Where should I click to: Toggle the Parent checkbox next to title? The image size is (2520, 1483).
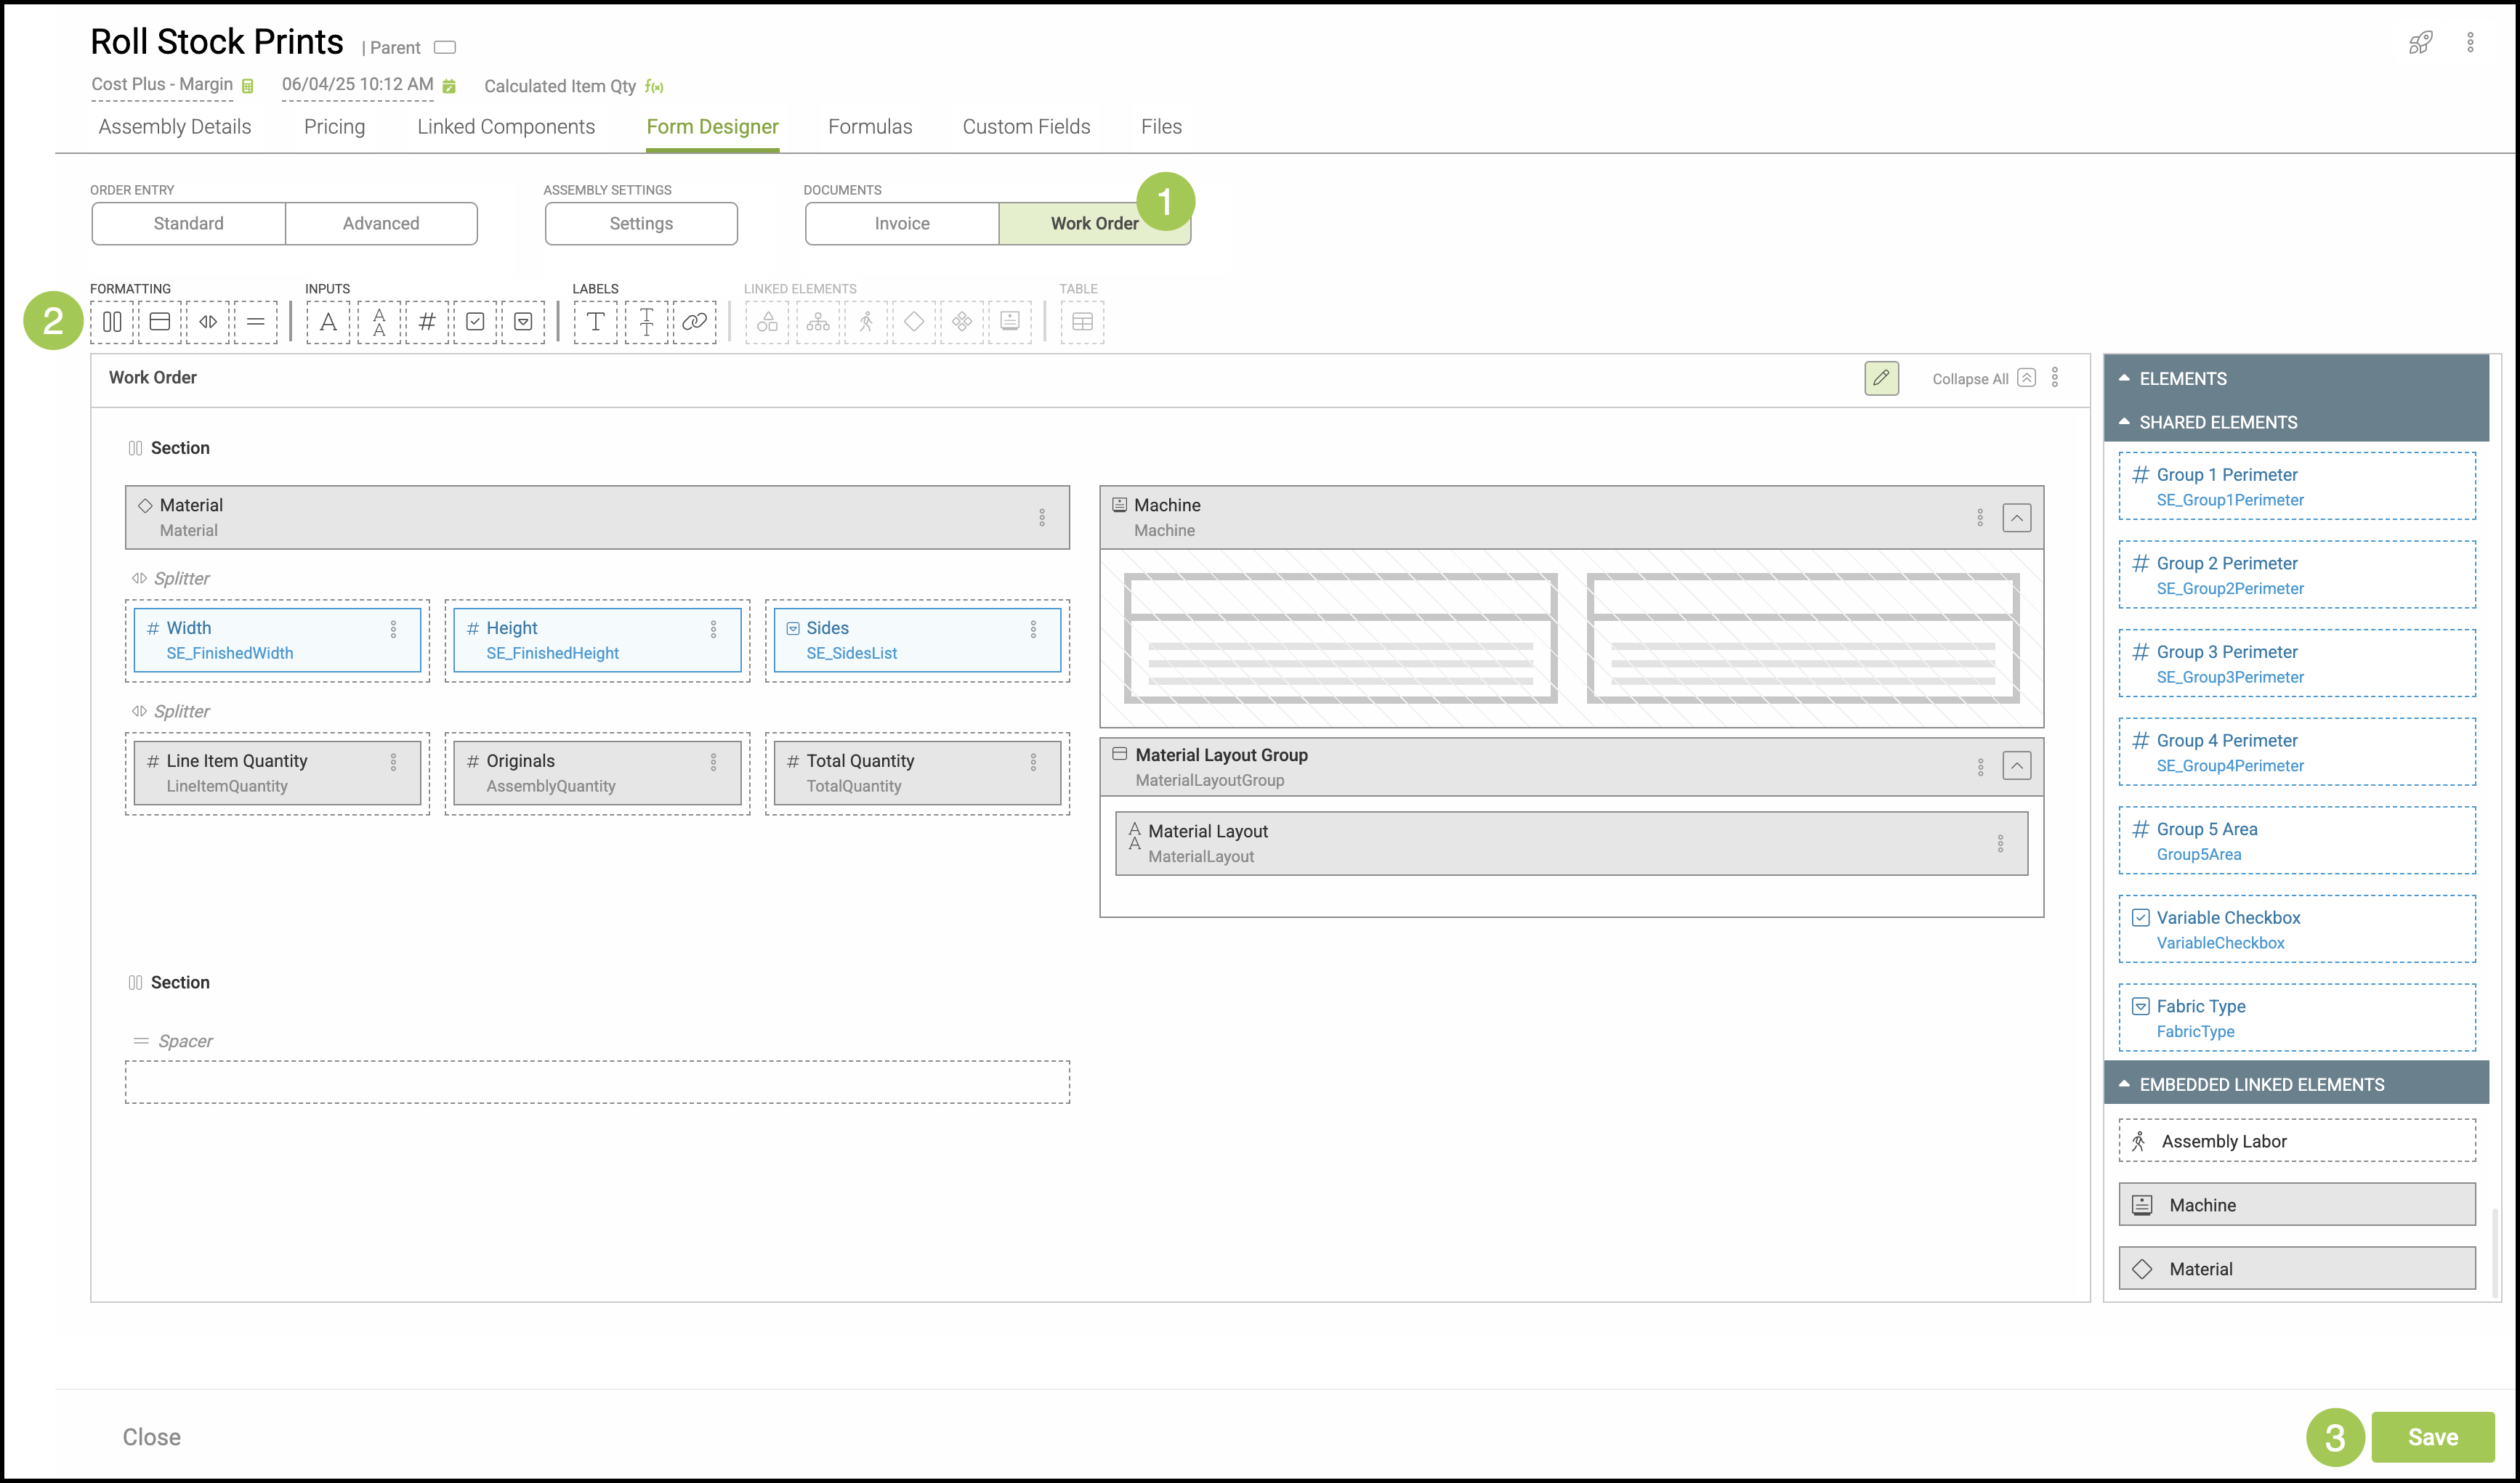(x=445, y=47)
